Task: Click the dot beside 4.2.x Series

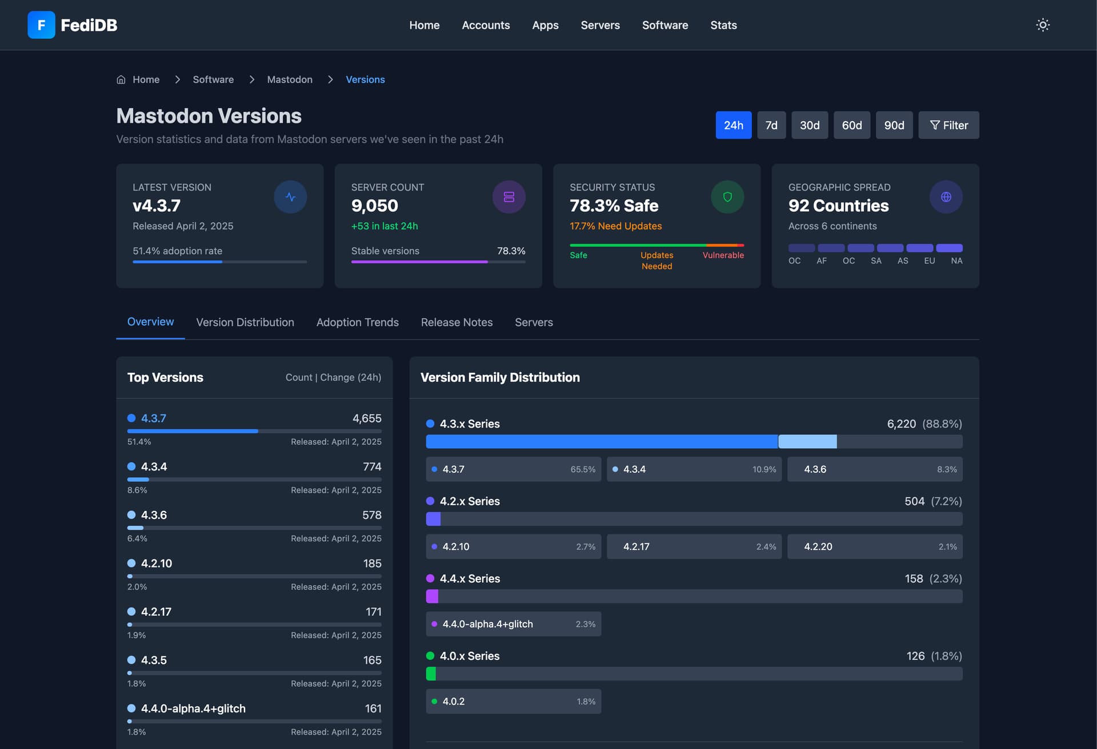Action: click(x=430, y=501)
